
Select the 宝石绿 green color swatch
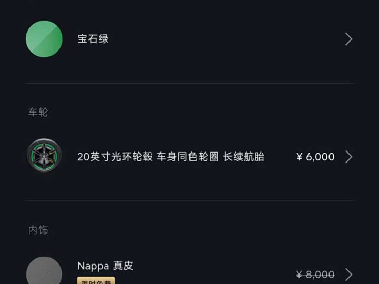click(x=44, y=39)
